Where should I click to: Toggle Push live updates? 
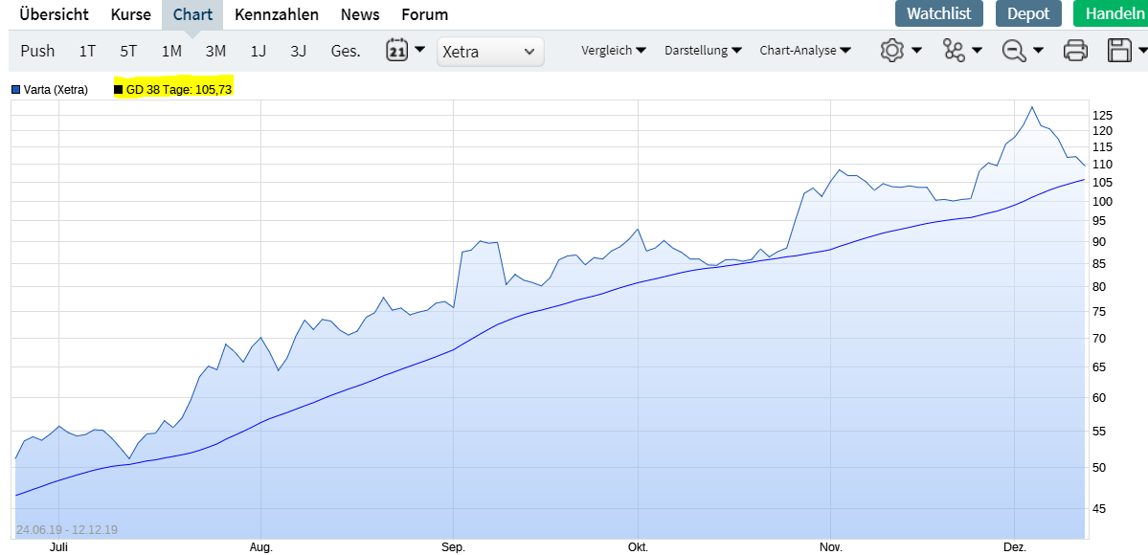tap(37, 51)
